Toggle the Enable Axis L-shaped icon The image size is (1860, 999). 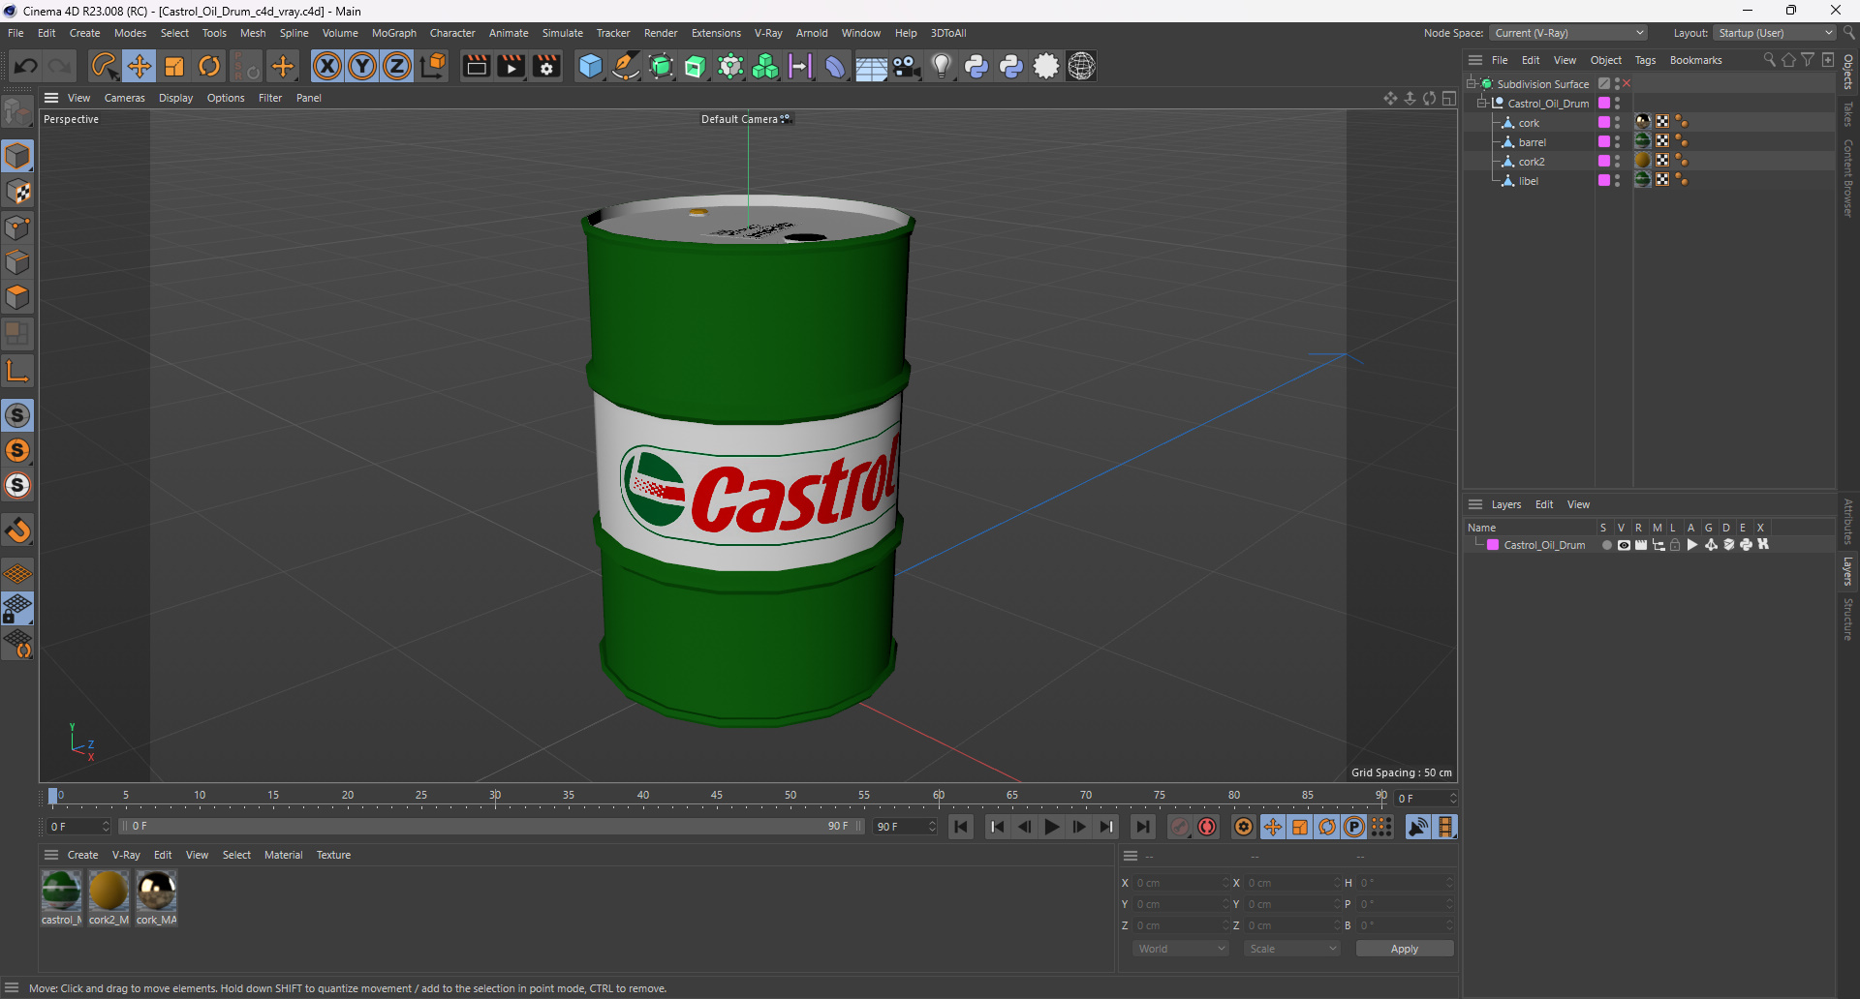(x=17, y=370)
